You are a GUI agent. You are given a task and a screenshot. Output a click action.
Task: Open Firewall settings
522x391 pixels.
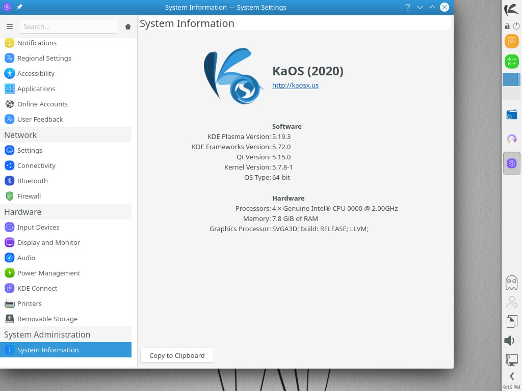66,196
